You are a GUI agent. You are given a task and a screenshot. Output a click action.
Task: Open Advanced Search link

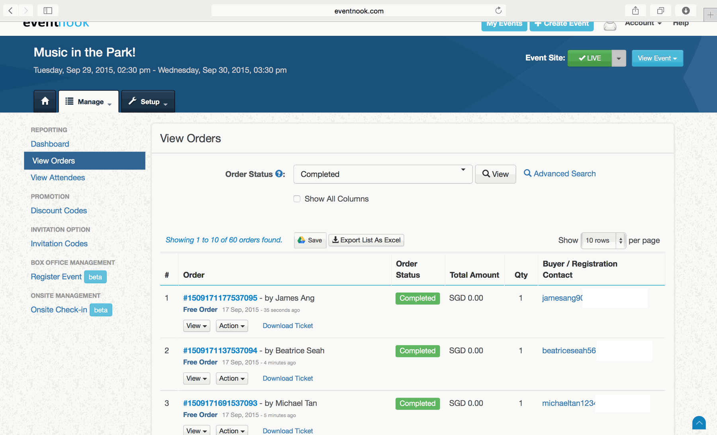pos(560,174)
